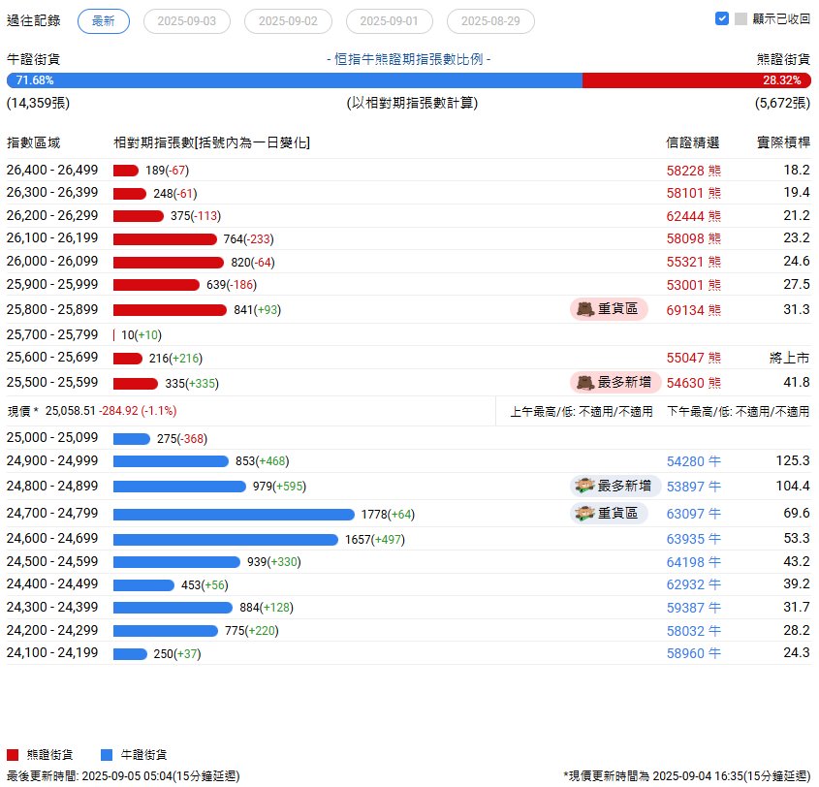
Task: Click the red bar for 25,800 - 25,899
Action: 170,310
